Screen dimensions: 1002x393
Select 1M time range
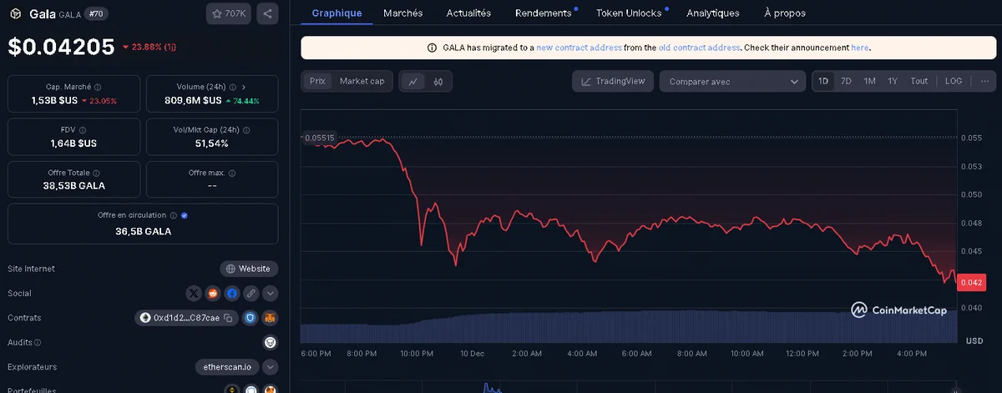tap(869, 81)
